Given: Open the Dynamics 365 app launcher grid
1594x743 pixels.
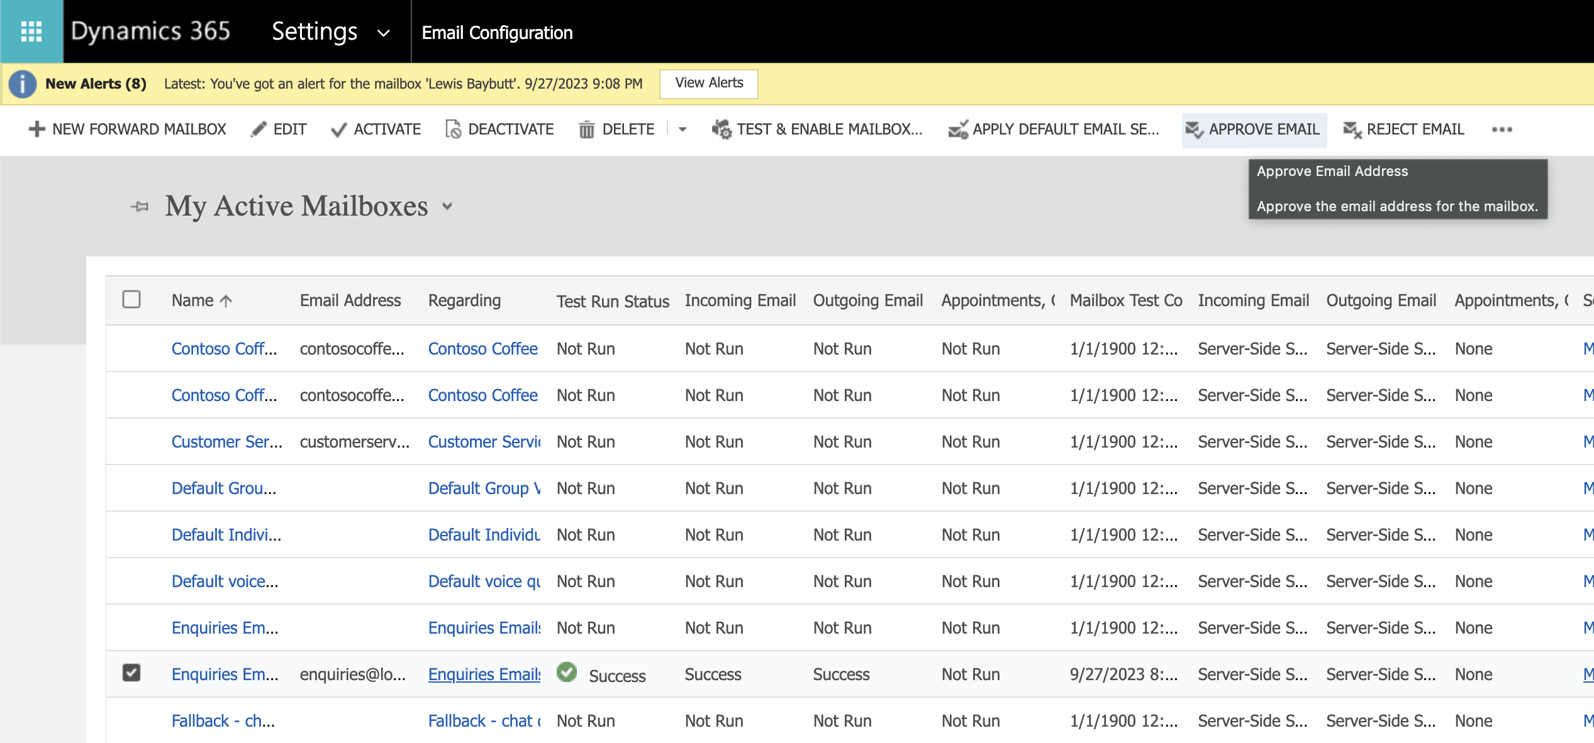Looking at the screenshot, I should pyautogui.click(x=31, y=31).
